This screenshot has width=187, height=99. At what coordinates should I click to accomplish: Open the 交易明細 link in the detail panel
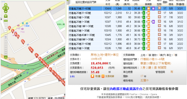tap(110, 76)
